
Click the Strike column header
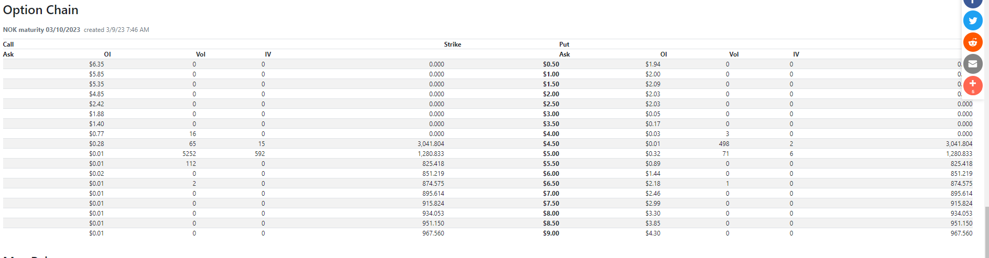click(x=452, y=44)
